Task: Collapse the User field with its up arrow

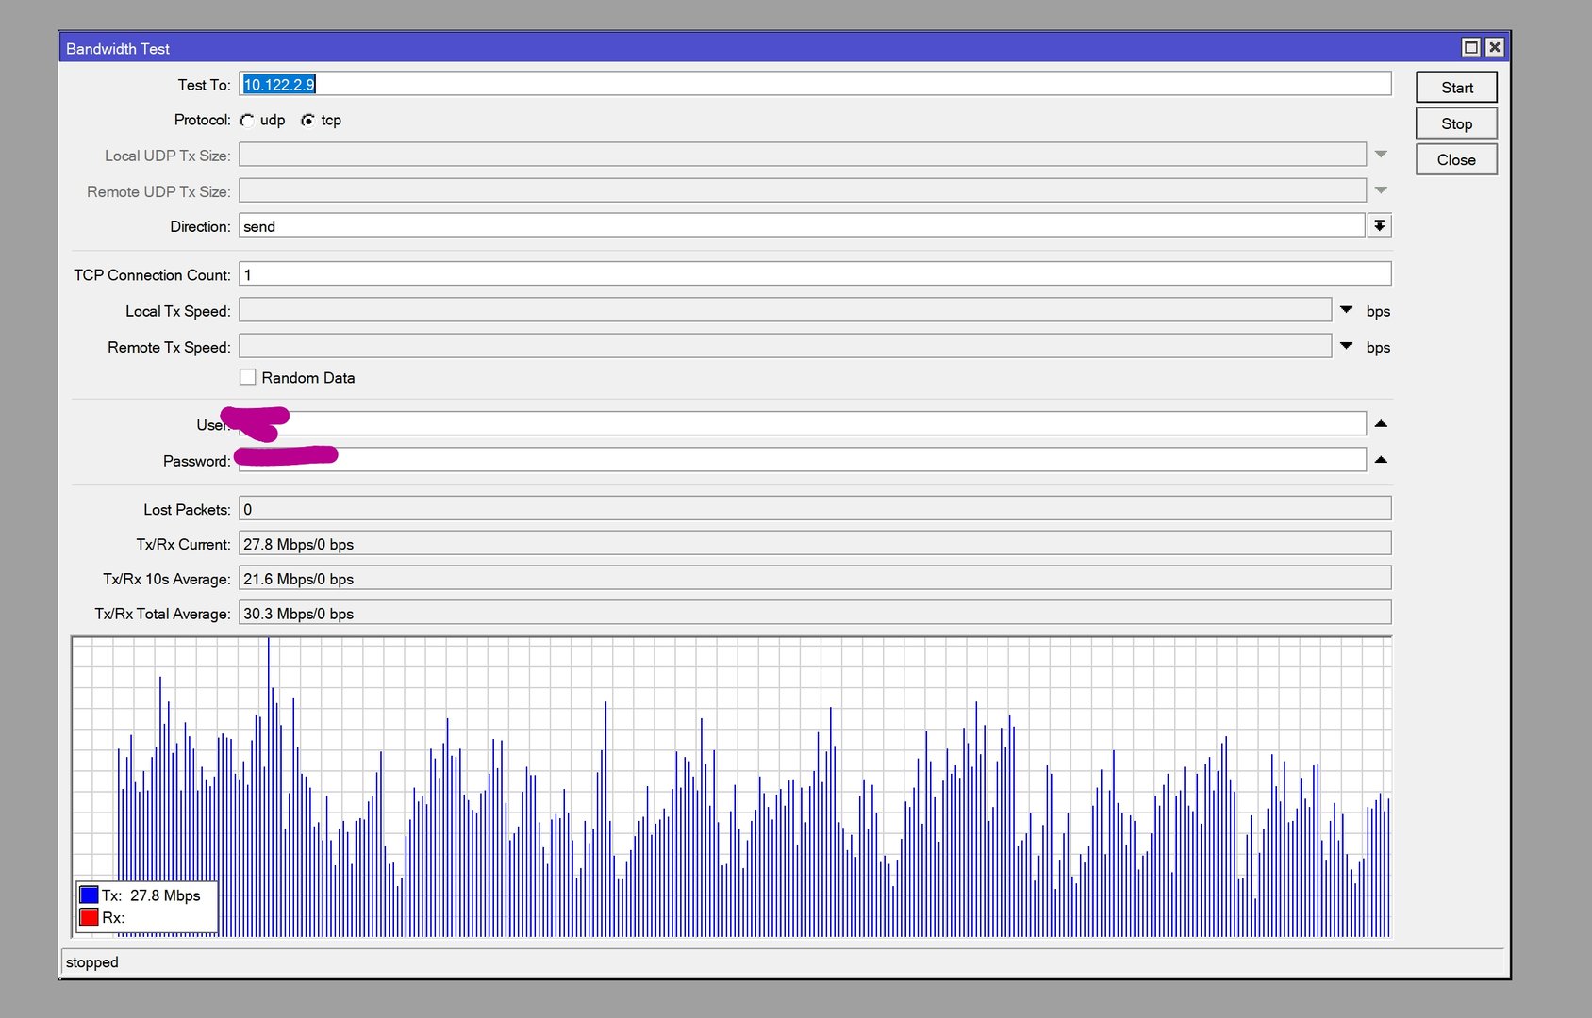Action: click(x=1381, y=424)
